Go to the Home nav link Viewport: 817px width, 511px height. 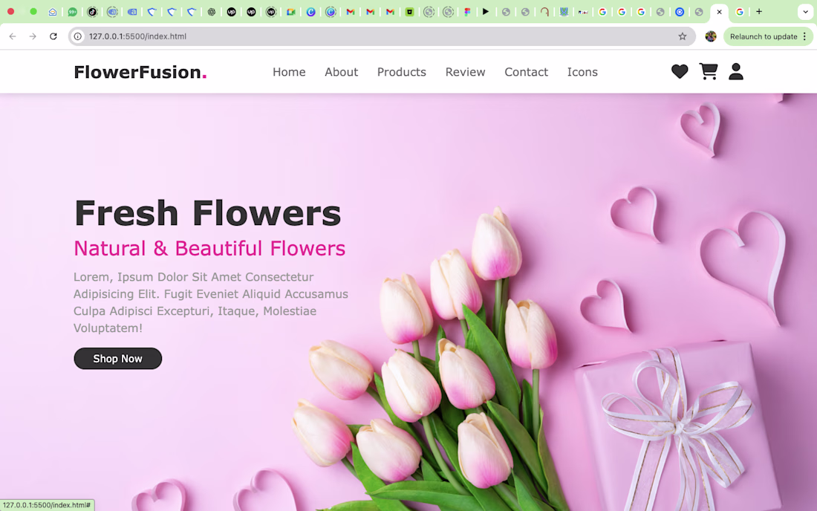[289, 72]
